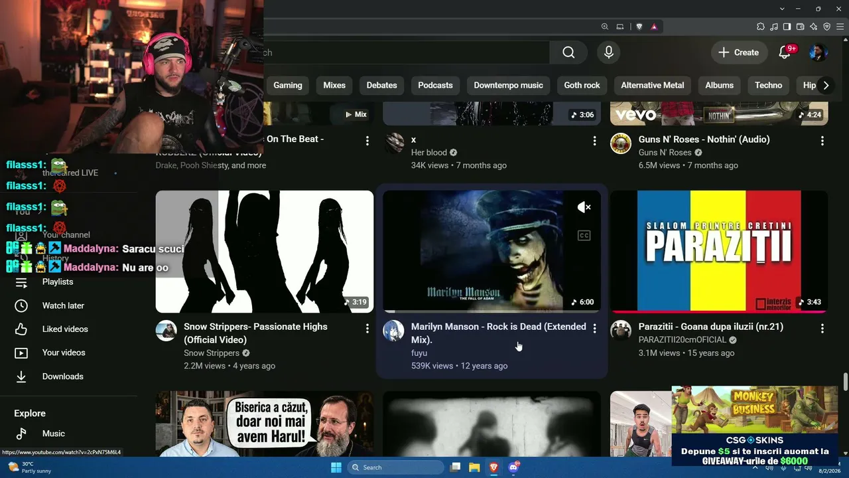Open Snow Strippers channel avatar
Screen dimensions: 849x478
click(x=166, y=331)
